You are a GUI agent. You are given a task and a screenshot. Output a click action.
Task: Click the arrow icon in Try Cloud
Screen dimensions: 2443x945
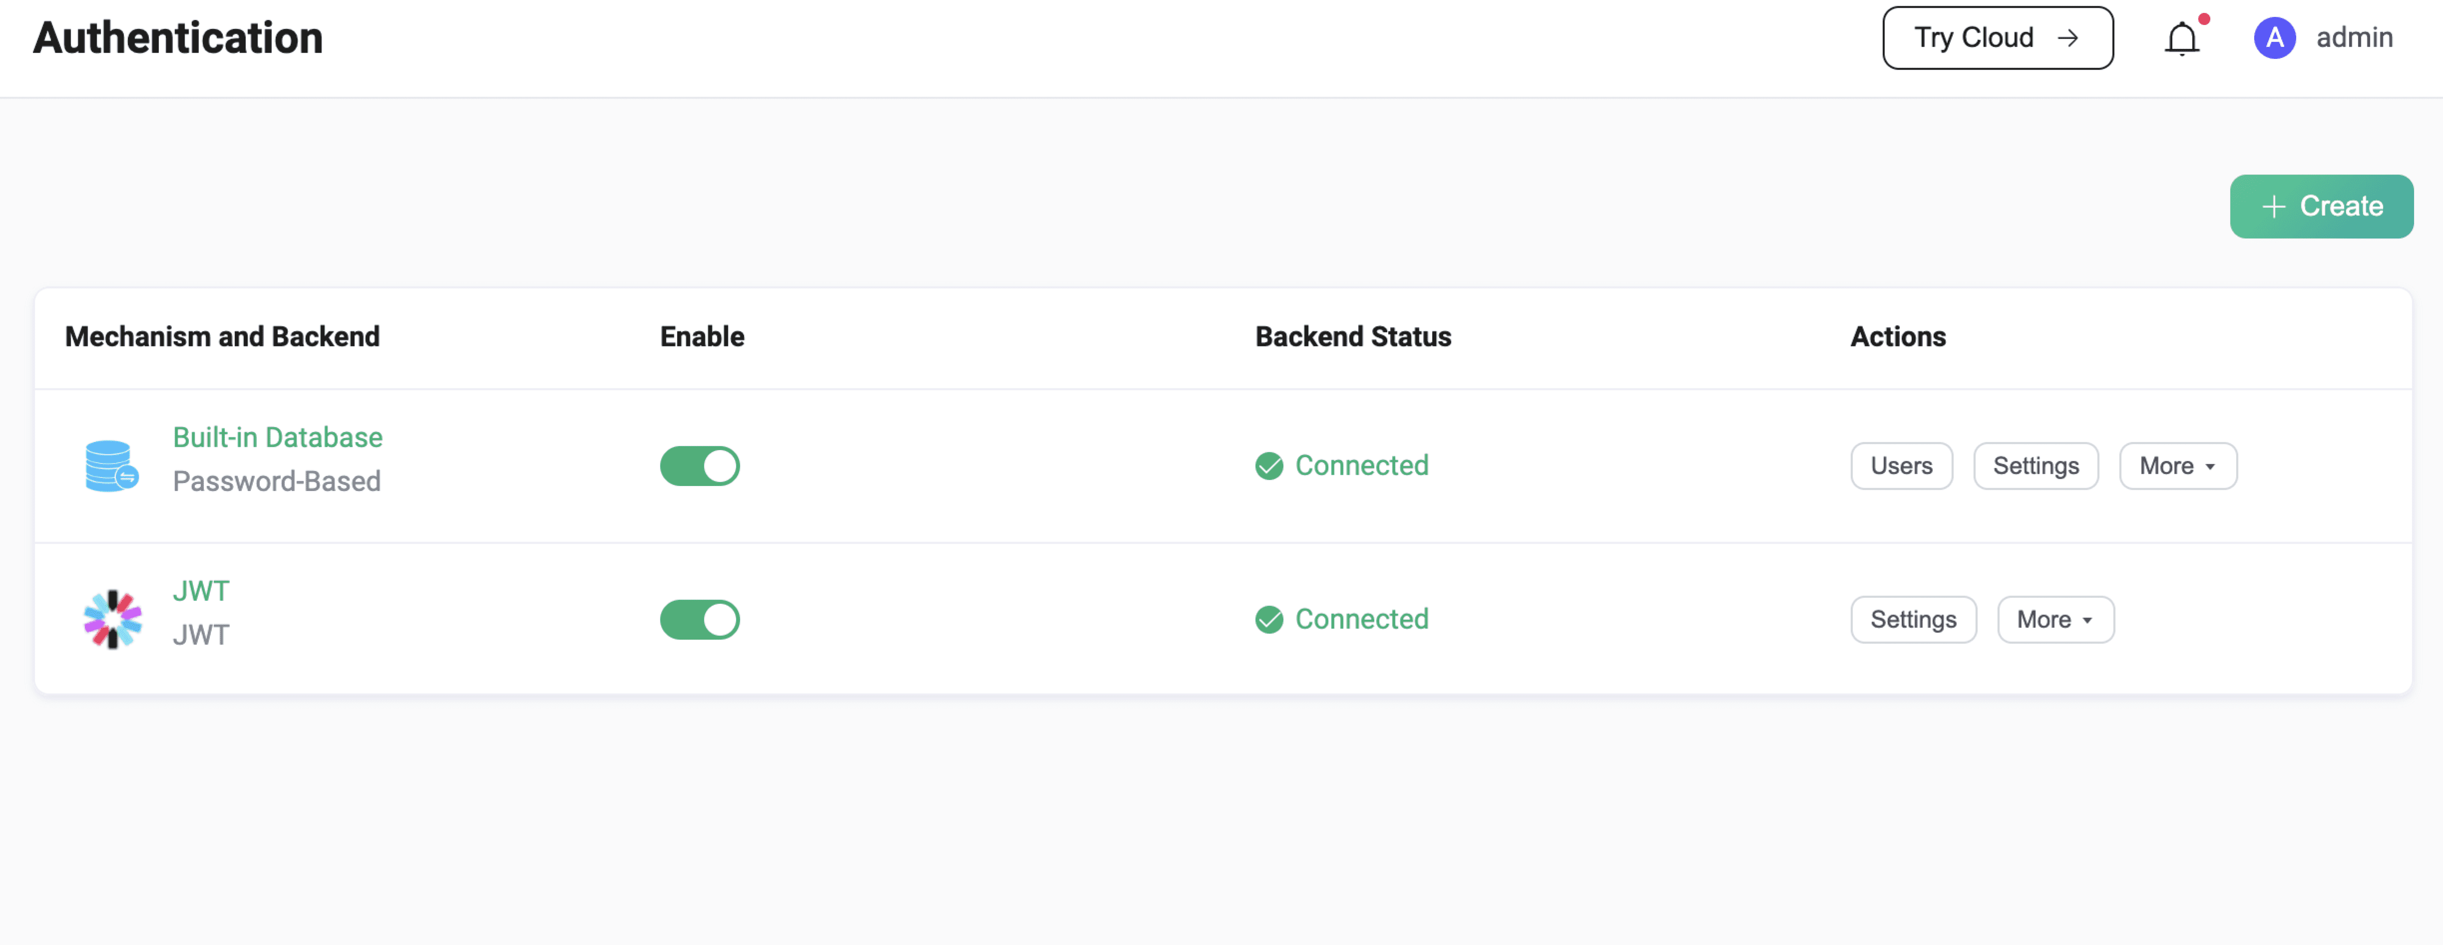[x=2067, y=38]
